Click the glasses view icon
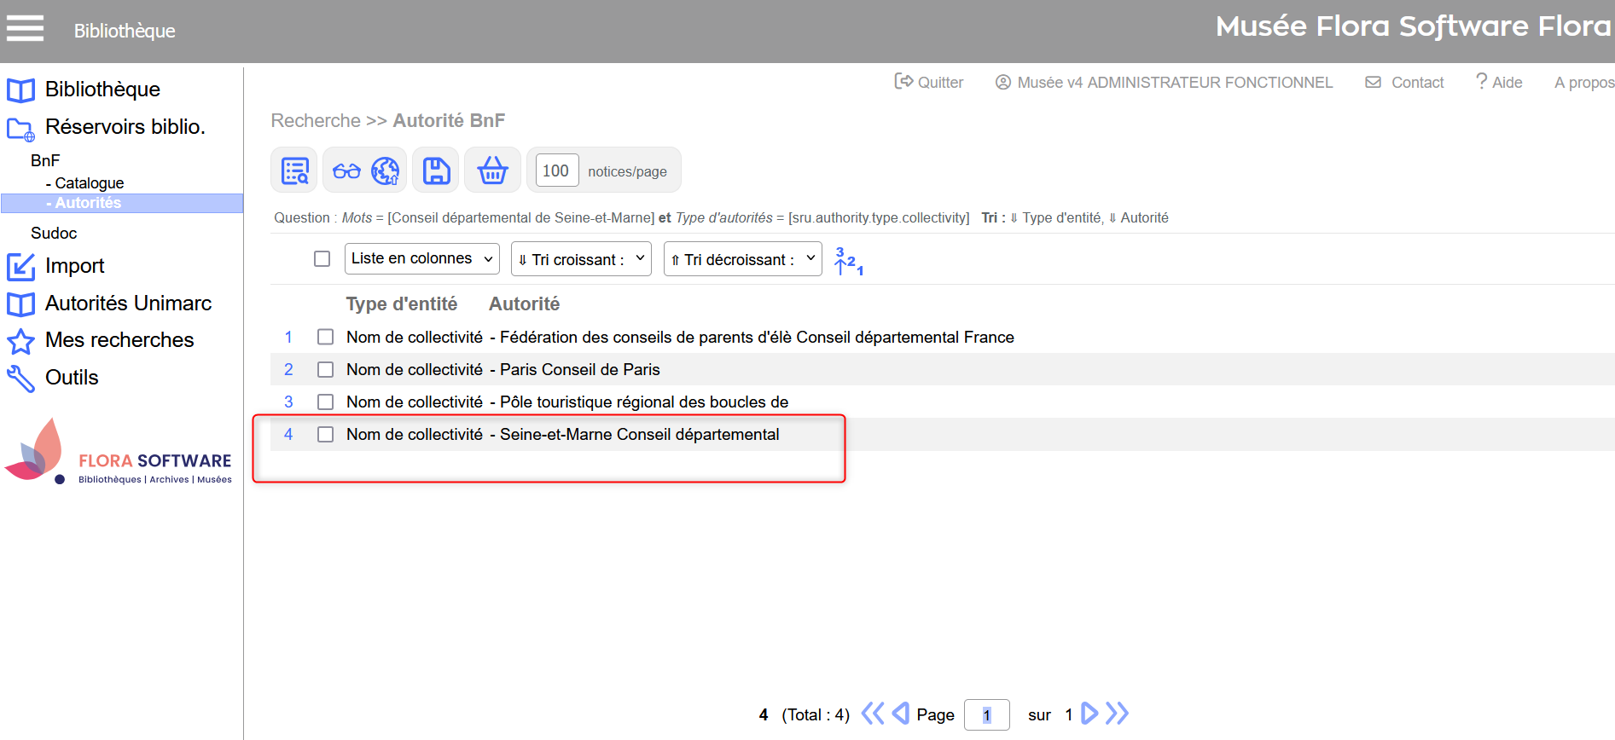 (346, 171)
